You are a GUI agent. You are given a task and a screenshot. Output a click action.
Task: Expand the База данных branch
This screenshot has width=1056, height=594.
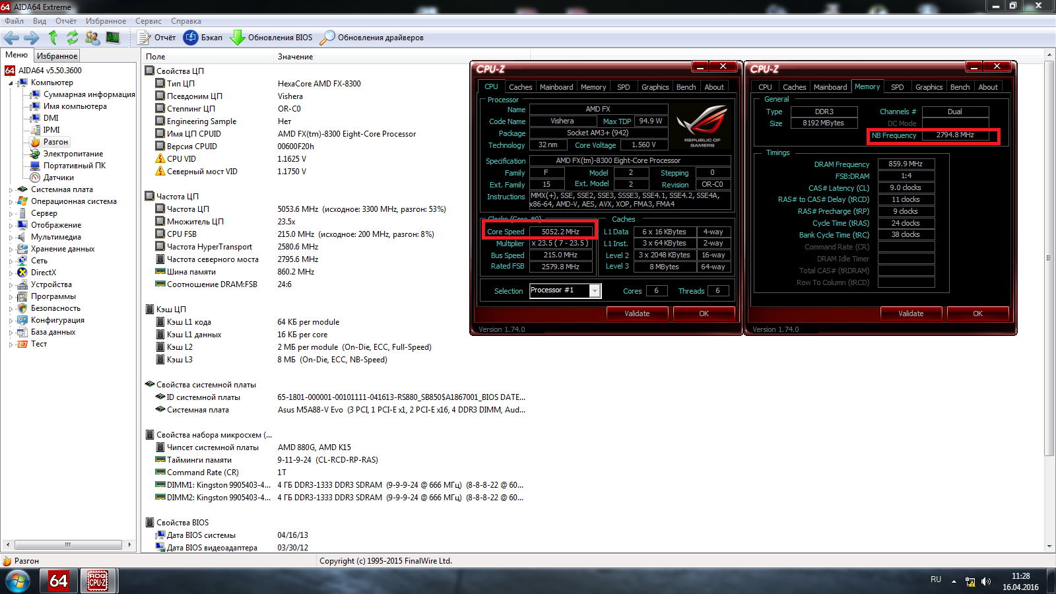11,333
